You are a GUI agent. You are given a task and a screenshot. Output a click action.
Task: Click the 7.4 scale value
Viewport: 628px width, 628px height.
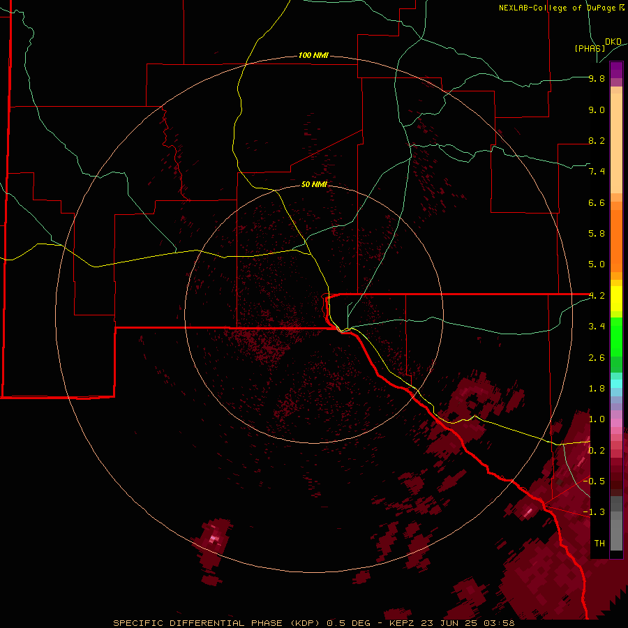point(597,172)
